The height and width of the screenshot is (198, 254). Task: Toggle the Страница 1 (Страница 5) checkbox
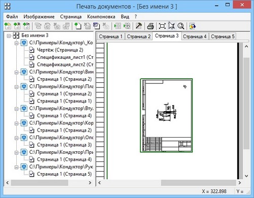coord(31,174)
